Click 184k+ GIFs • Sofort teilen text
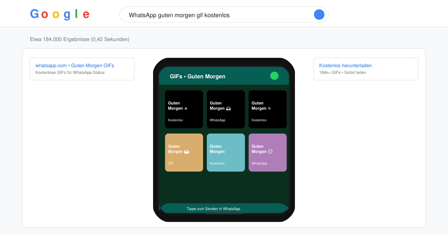448x235 pixels. (343, 72)
